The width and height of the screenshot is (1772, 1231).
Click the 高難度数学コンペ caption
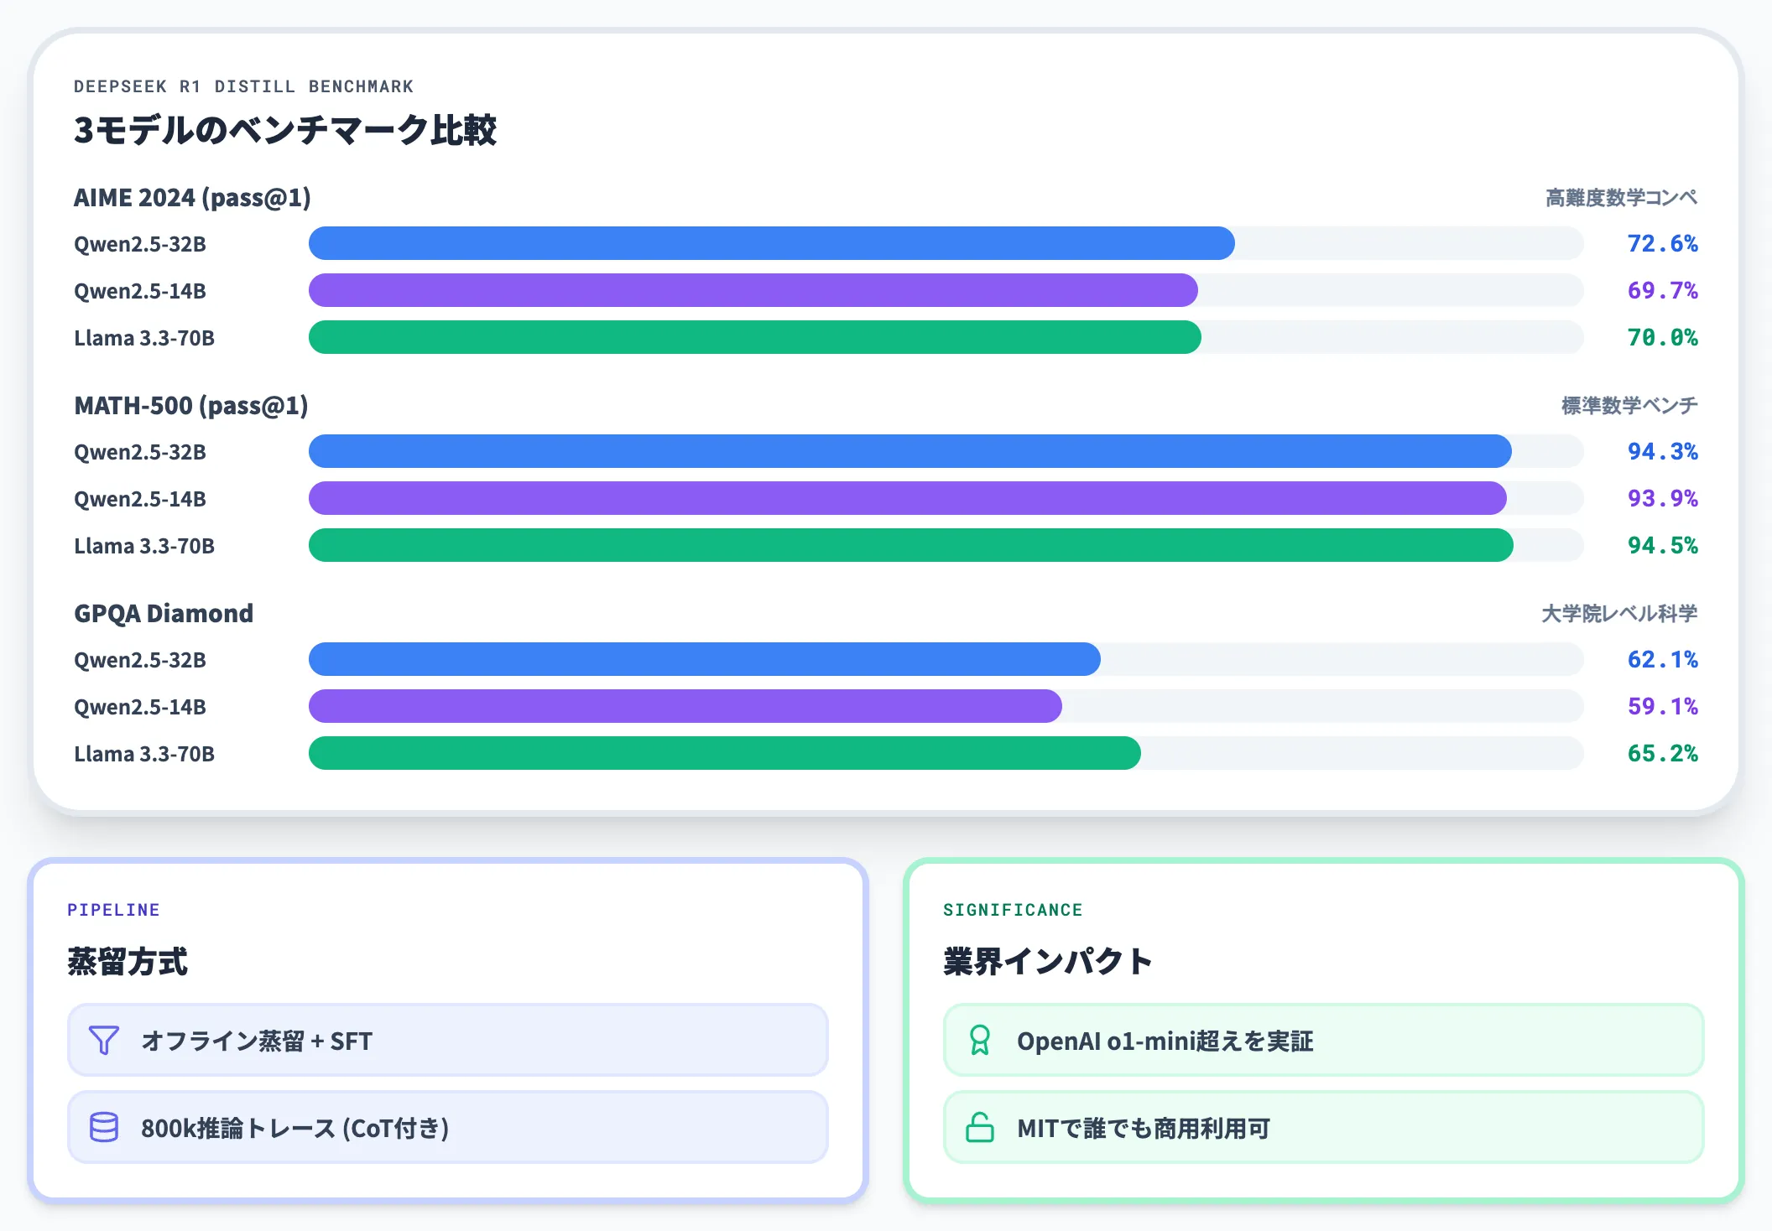coord(1621,198)
